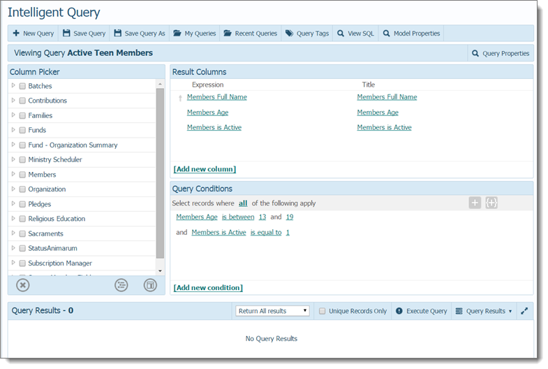Click the New Query toolbar button

point(33,34)
